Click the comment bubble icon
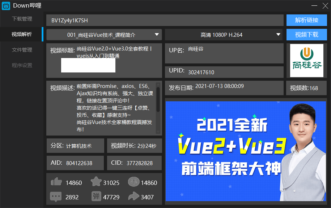 56,197
